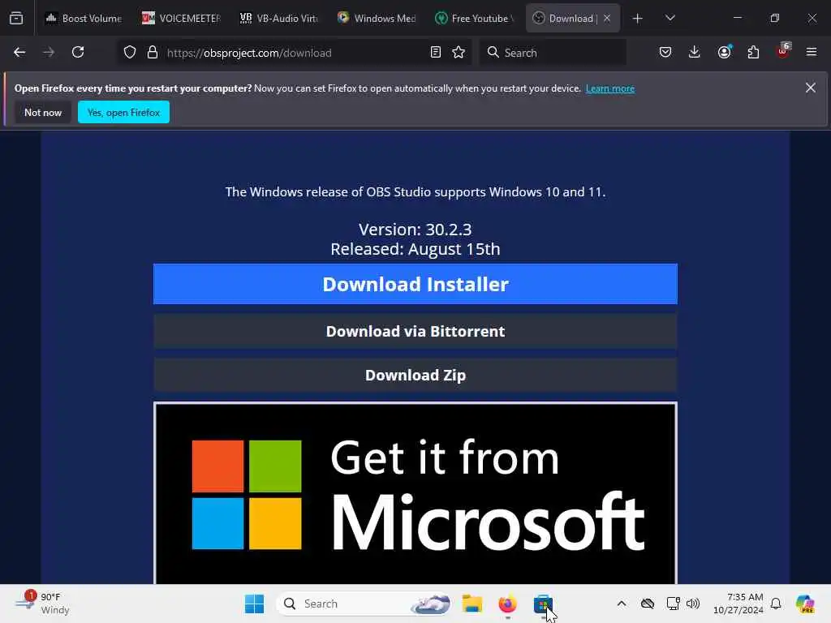This screenshot has width=831, height=623.
Task: Click the Download Zip button
Action: [x=415, y=375]
